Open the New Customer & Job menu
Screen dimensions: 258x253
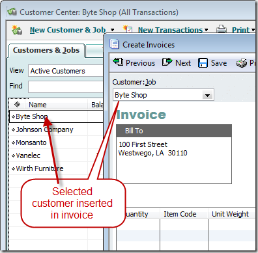pos(68,30)
